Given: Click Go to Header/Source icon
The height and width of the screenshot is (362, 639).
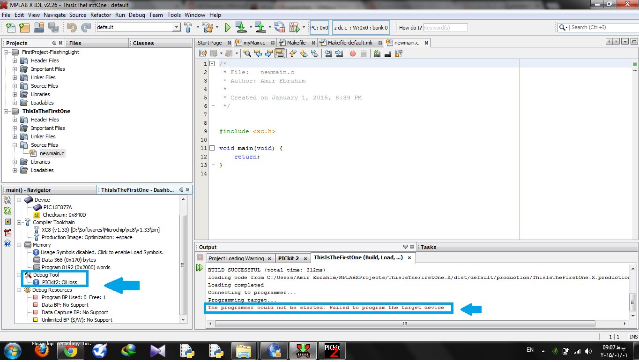Looking at the screenshot, I should pos(399,53).
